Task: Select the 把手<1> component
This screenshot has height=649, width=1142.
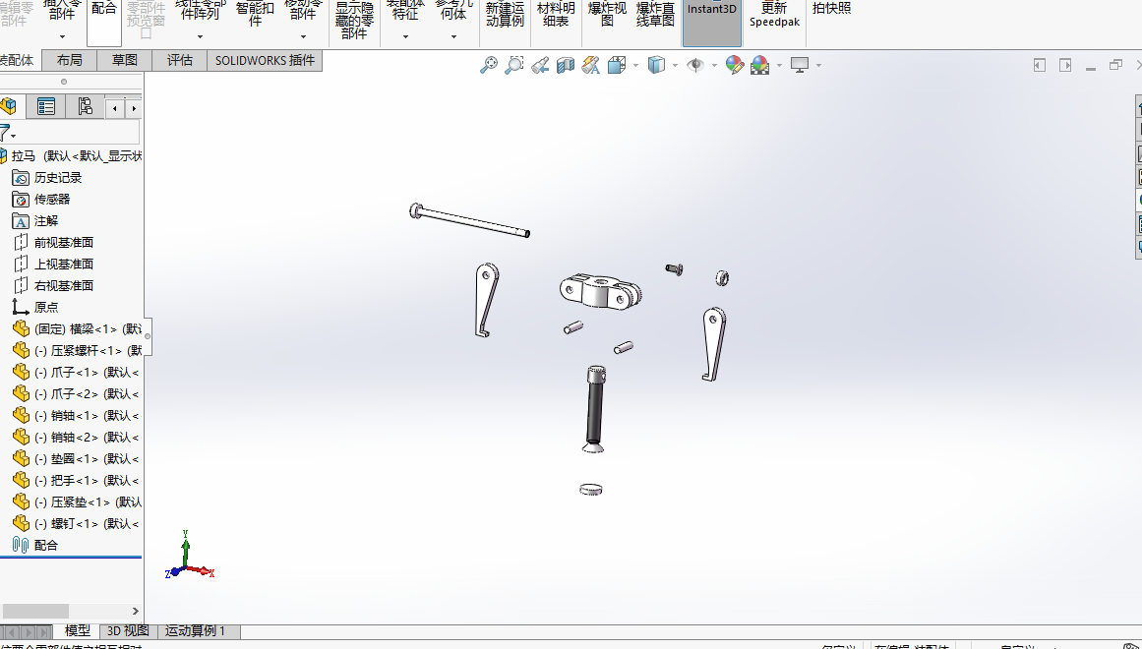Action: [77, 481]
